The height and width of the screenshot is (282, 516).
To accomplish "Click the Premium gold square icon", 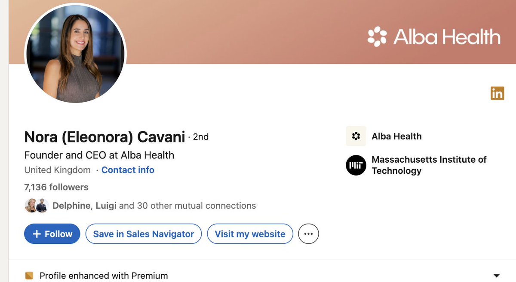I will tap(29, 276).
